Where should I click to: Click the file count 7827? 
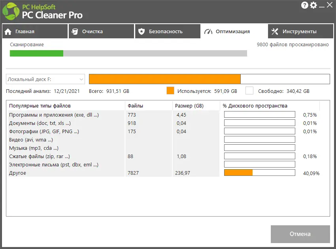[x=133, y=173]
